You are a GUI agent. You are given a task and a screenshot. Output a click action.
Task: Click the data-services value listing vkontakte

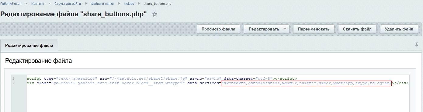pyautogui.click(x=307, y=83)
